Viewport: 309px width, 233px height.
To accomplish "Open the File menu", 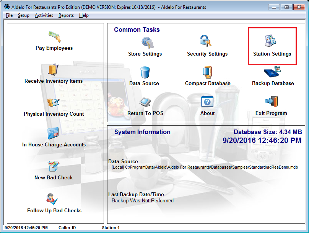I will (x=9, y=15).
